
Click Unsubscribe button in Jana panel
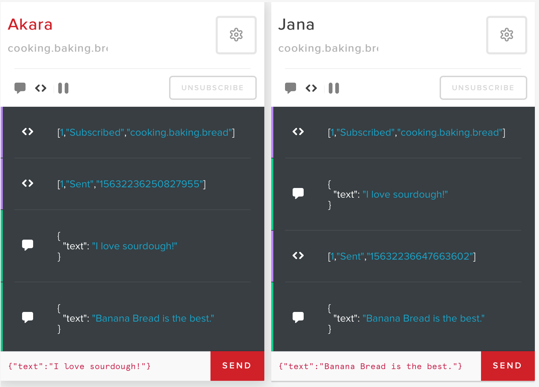pos(483,88)
